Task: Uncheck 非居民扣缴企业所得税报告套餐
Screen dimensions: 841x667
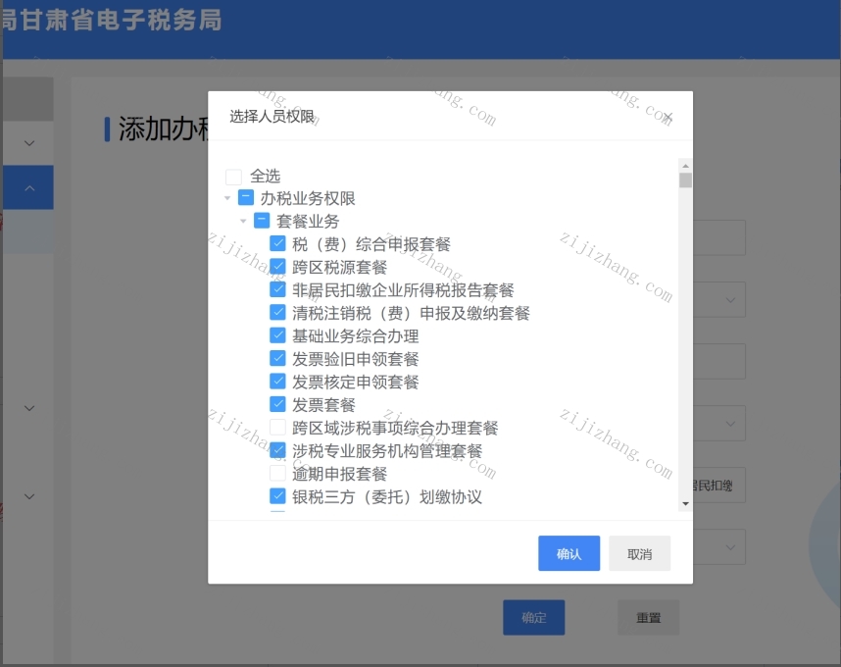Action: pyautogui.click(x=277, y=289)
